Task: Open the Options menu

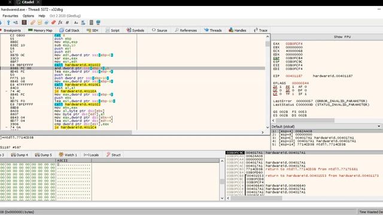Action: click(x=28, y=16)
